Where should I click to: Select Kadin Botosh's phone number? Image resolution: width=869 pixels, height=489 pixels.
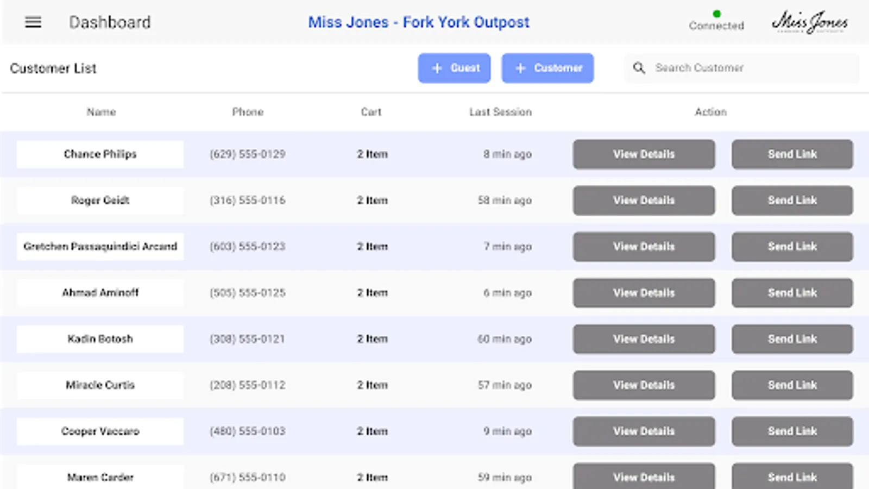tap(247, 339)
